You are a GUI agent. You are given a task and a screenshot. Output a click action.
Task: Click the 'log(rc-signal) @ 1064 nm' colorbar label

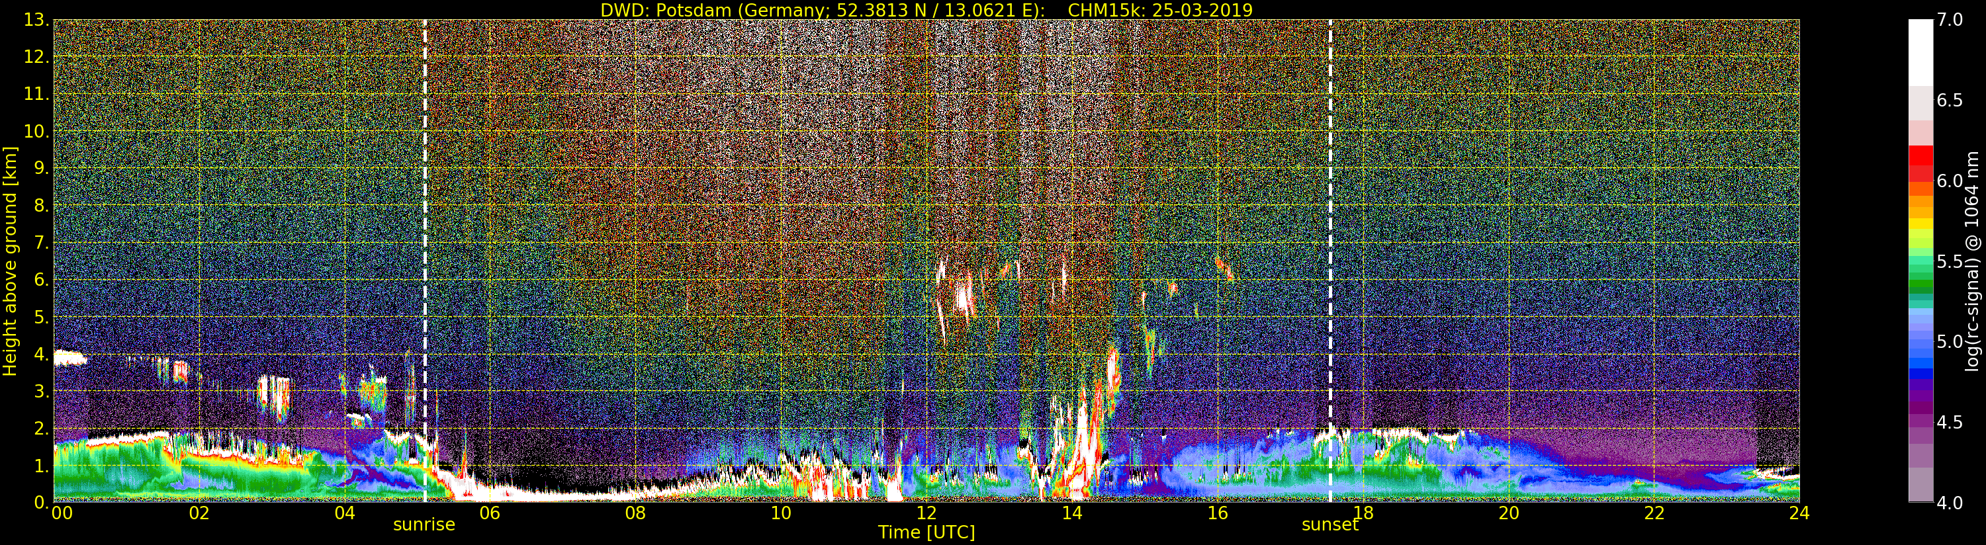click(x=1973, y=261)
